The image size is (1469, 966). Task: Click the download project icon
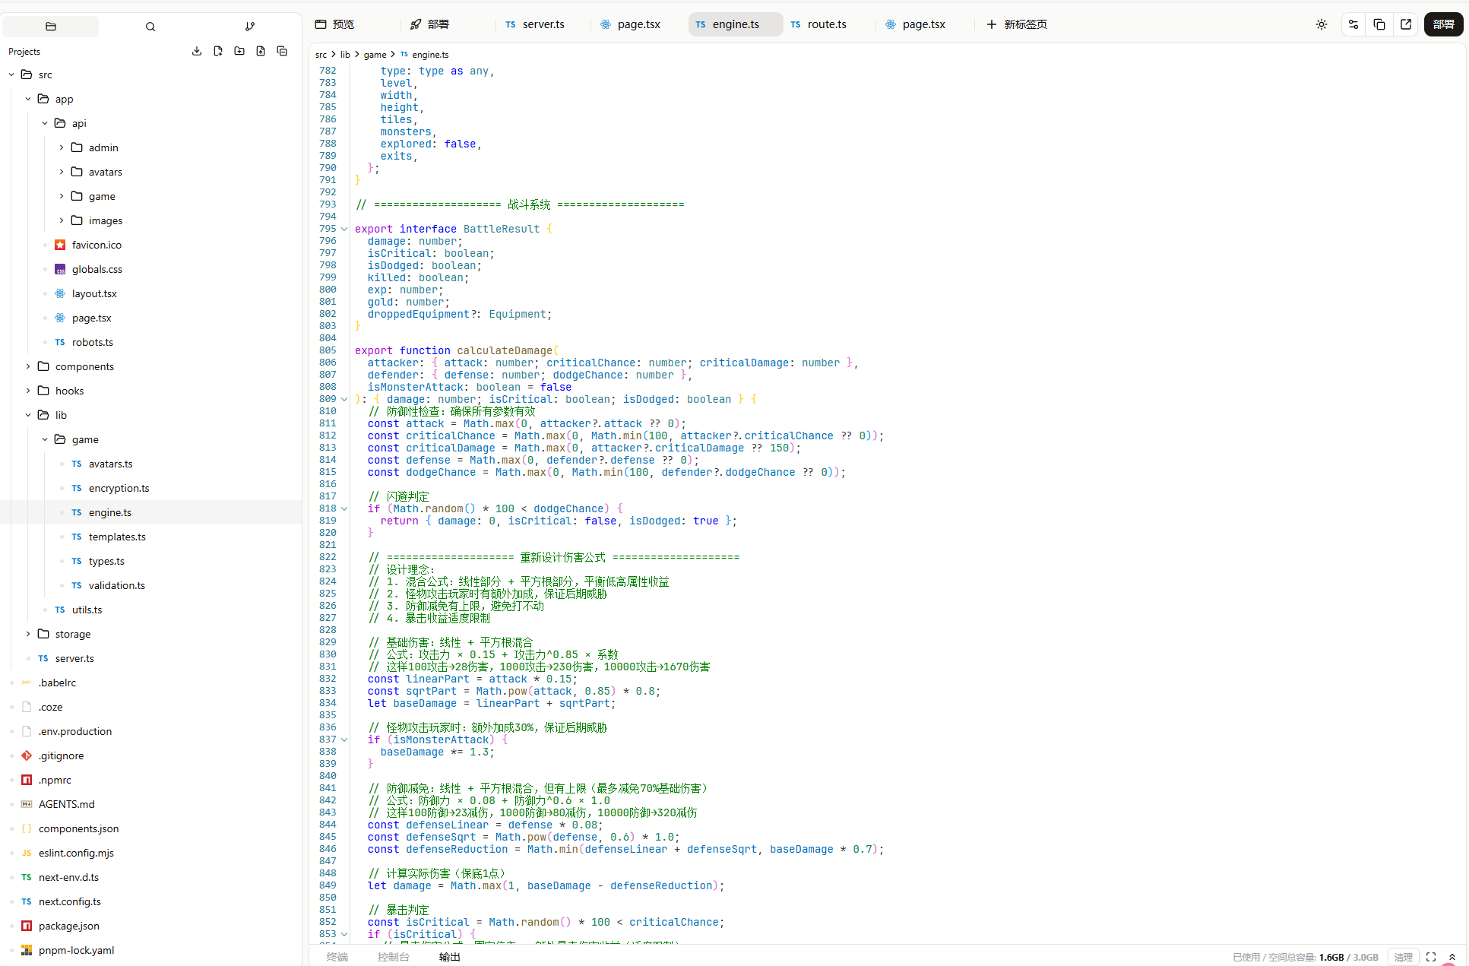click(x=197, y=51)
